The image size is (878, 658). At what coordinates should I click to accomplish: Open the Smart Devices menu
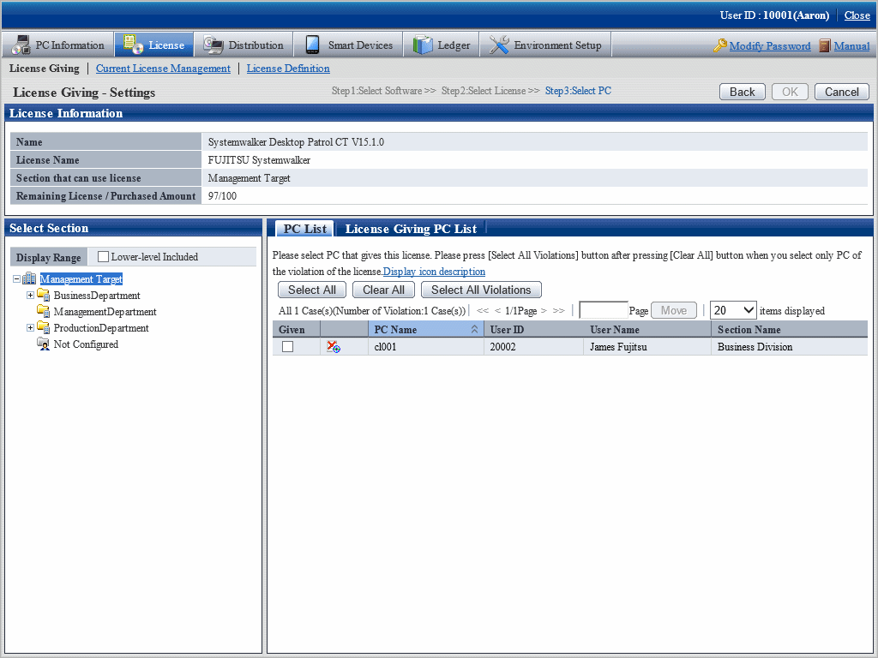tap(348, 45)
